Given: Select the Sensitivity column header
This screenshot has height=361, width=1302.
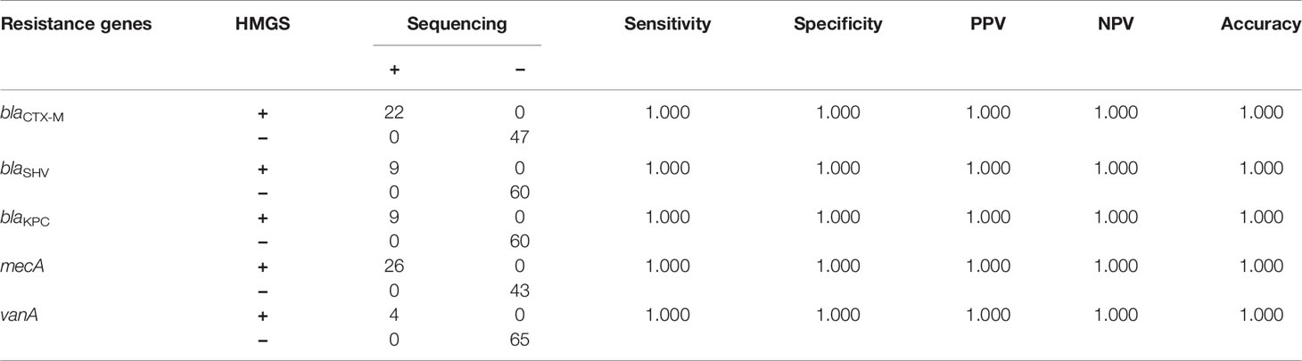Looking at the screenshot, I should tap(666, 25).
